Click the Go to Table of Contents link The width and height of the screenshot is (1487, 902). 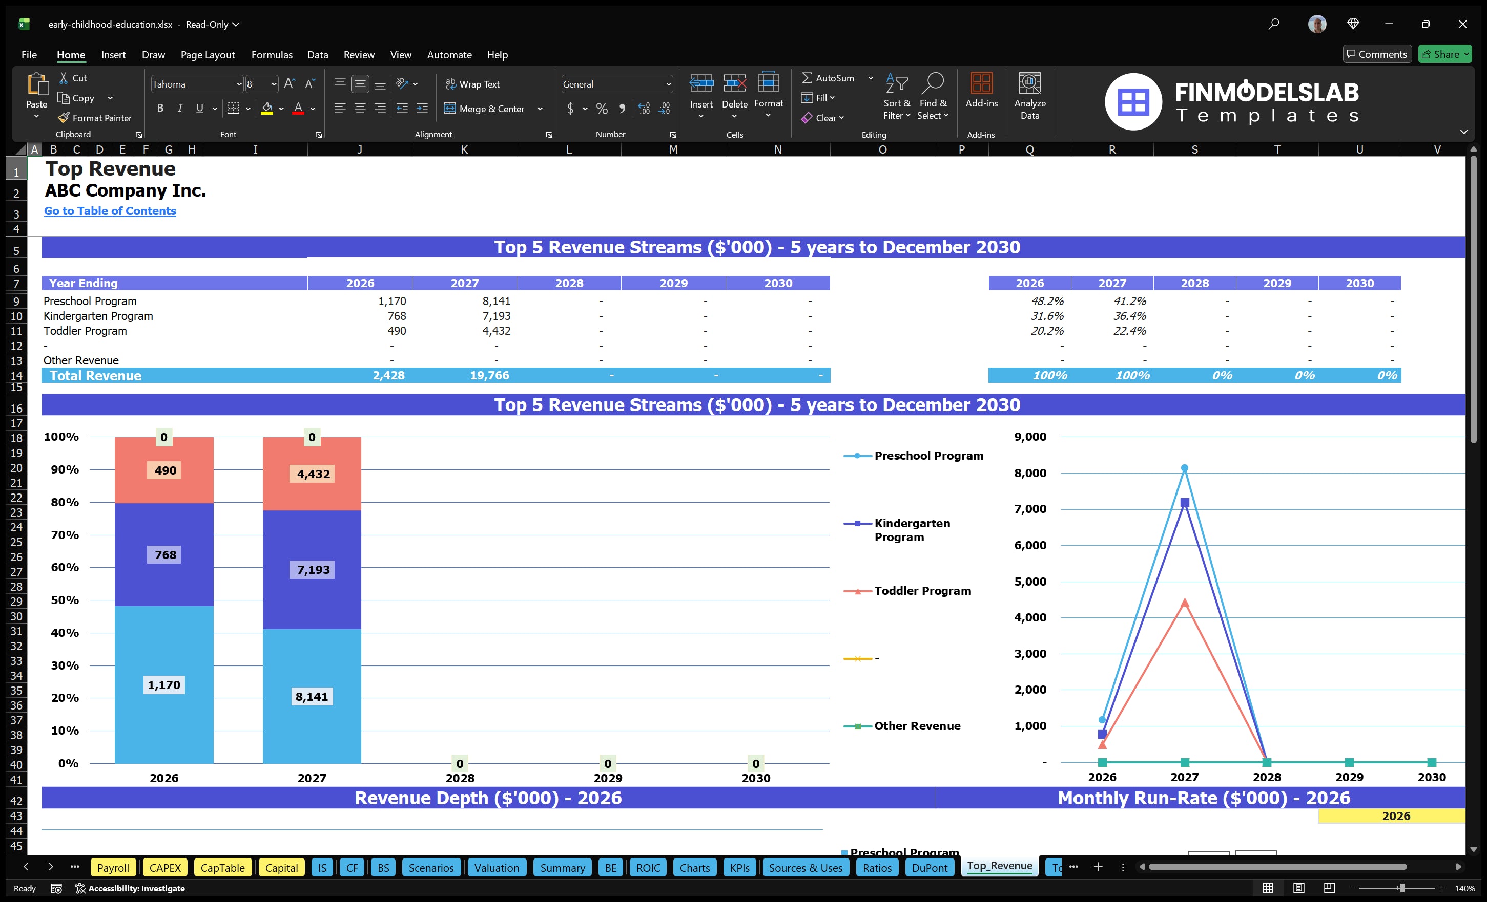point(110,211)
